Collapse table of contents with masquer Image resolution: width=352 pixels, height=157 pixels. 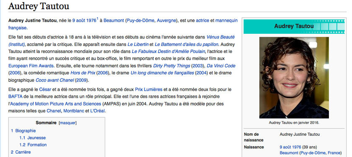[x=67, y=123]
